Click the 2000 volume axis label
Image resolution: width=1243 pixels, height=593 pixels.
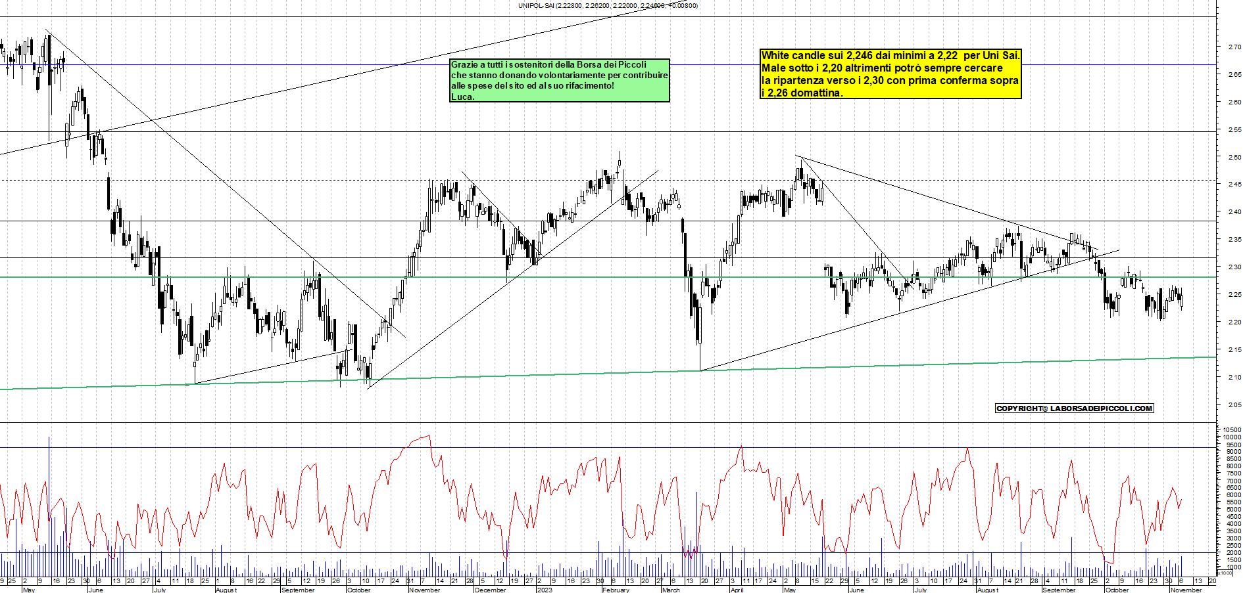1234,553
